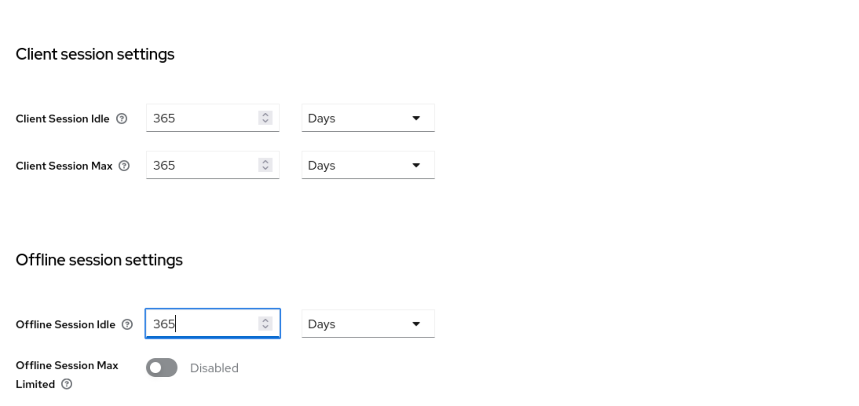
Task: Click the Disabled label next to the toggle
Action: pos(214,368)
